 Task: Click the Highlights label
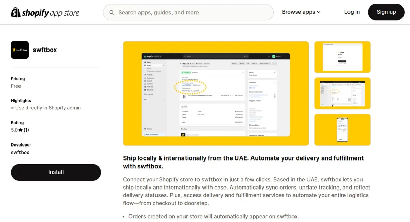tap(21, 101)
